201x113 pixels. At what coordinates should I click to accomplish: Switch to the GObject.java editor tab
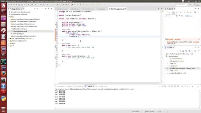(89, 9)
